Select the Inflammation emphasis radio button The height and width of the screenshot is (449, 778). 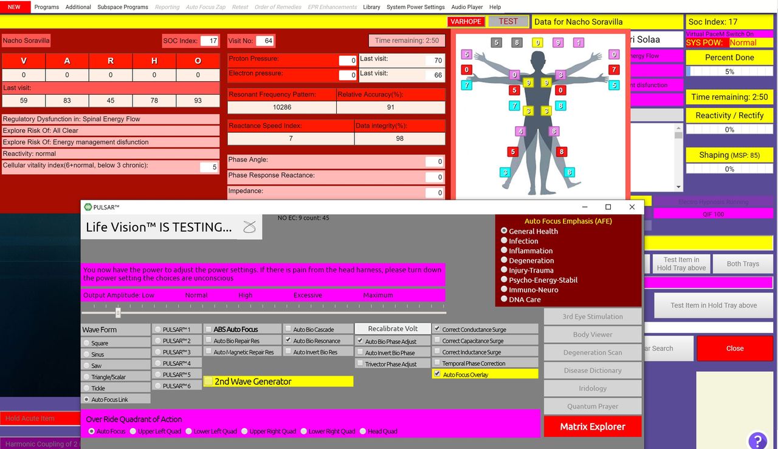pyautogui.click(x=504, y=251)
